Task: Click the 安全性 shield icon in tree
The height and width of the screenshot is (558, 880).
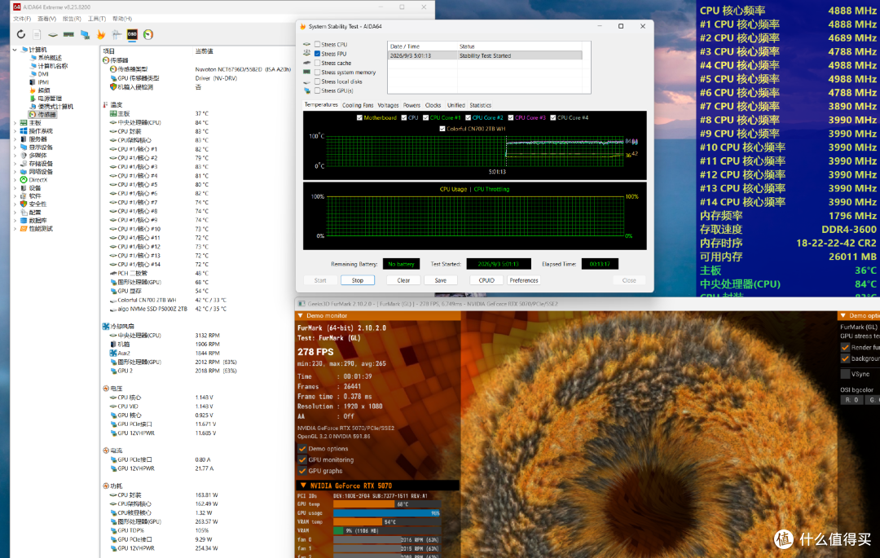Action: pos(24,204)
